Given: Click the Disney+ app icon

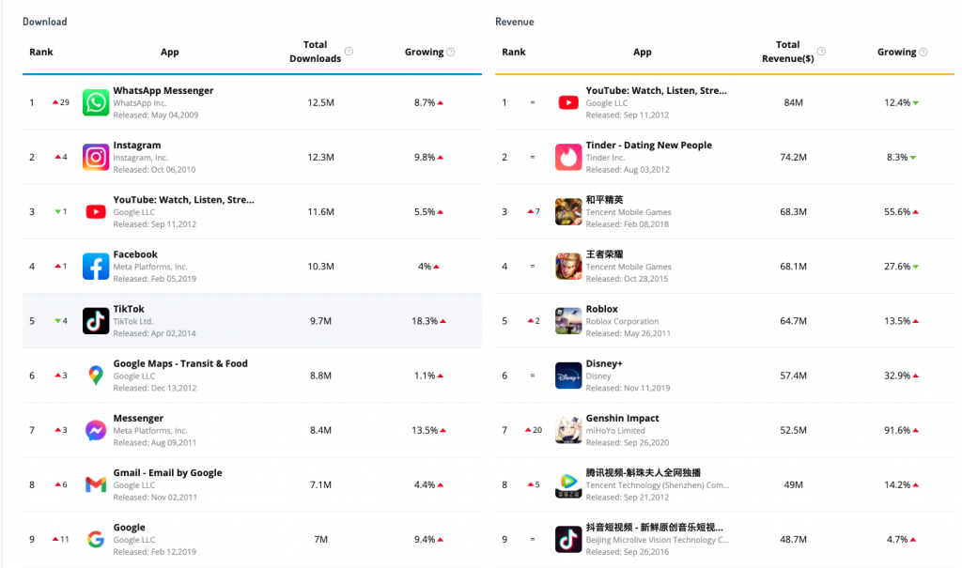Looking at the screenshot, I should tap(568, 376).
